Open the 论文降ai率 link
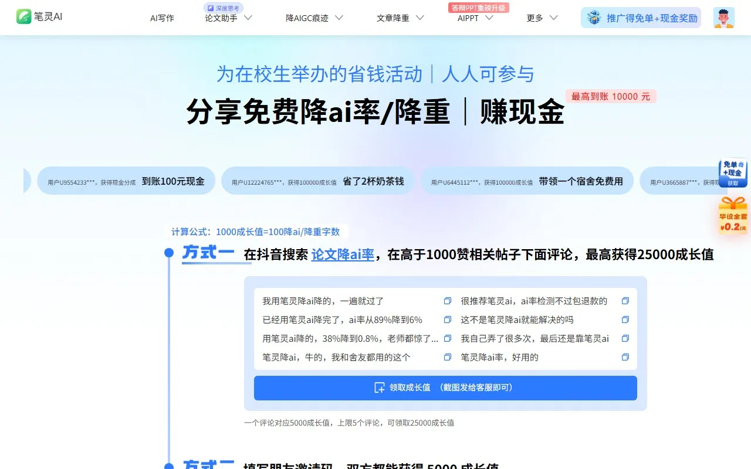 coord(343,254)
